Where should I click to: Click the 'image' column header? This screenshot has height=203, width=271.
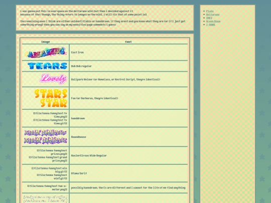[x=46, y=42]
